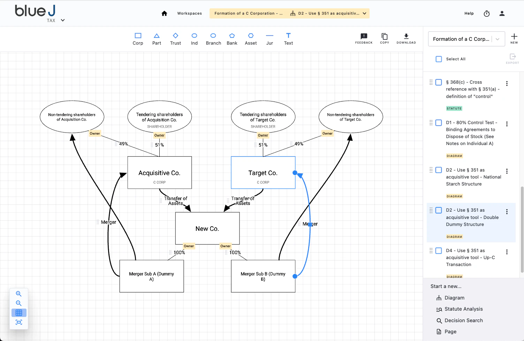Pick the Trust diamond shape tool
The image size is (524, 341).
point(175,39)
